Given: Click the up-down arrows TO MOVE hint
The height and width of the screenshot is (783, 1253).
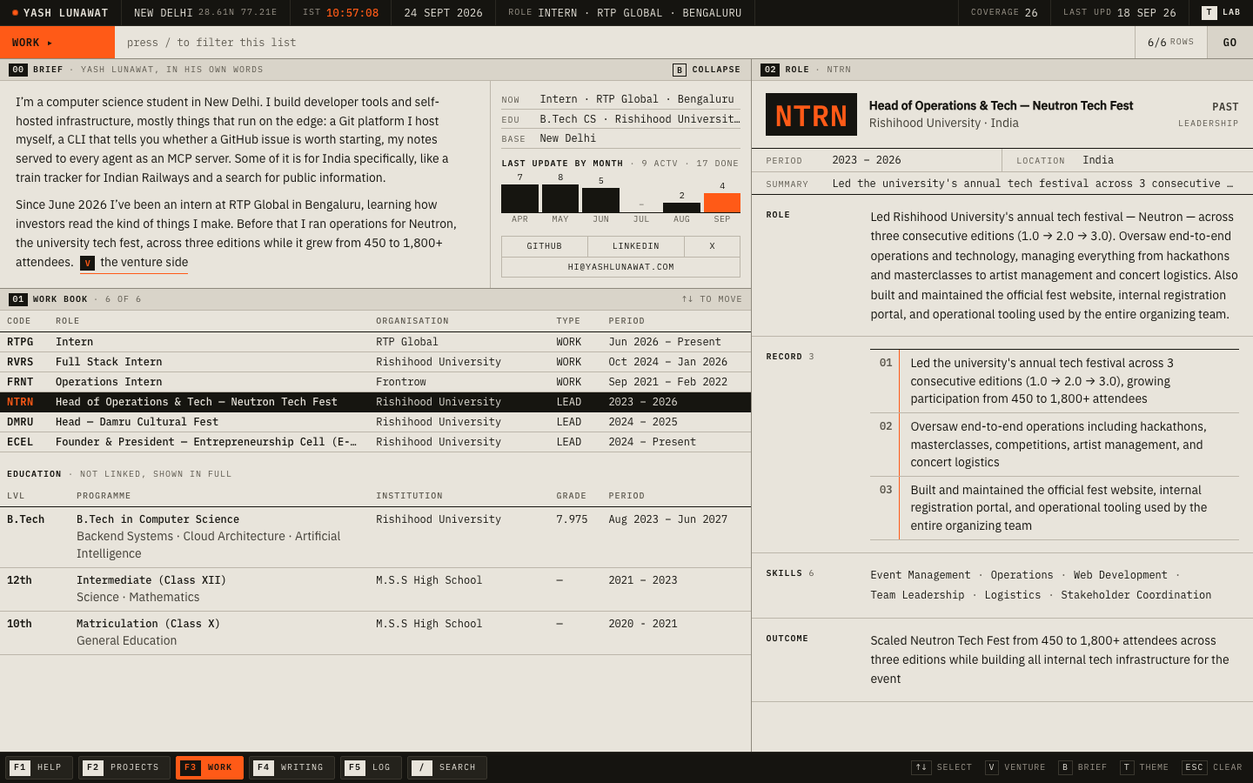Looking at the screenshot, I should pos(712,299).
